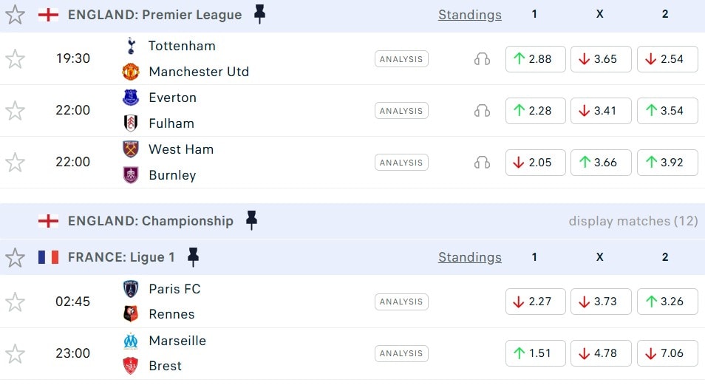This screenshot has height=388, width=705.
Task: Open Analysis for Marseille vs Brest
Action: click(x=401, y=353)
